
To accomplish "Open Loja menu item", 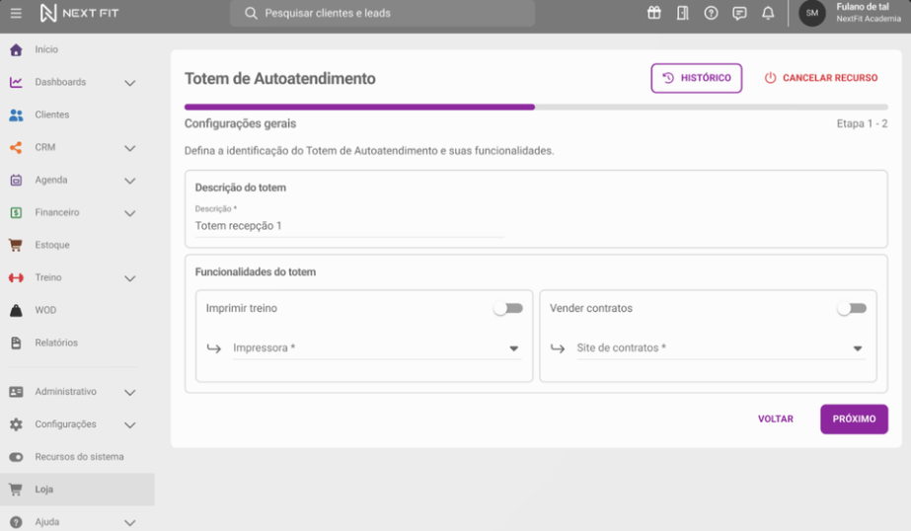I will click(x=77, y=490).
